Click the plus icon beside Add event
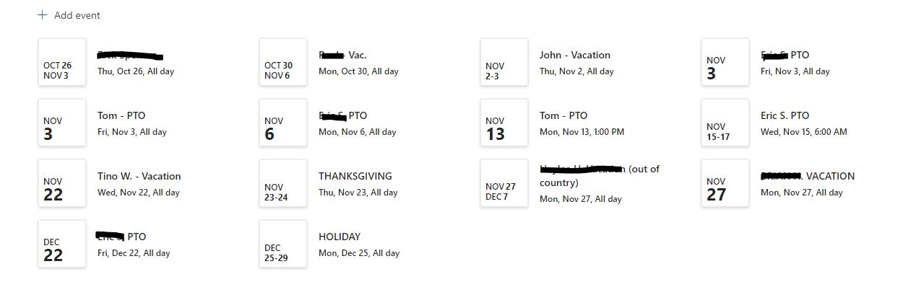This screenshot has height=295, width=903. pyautogui.click(x=42, y=15)
